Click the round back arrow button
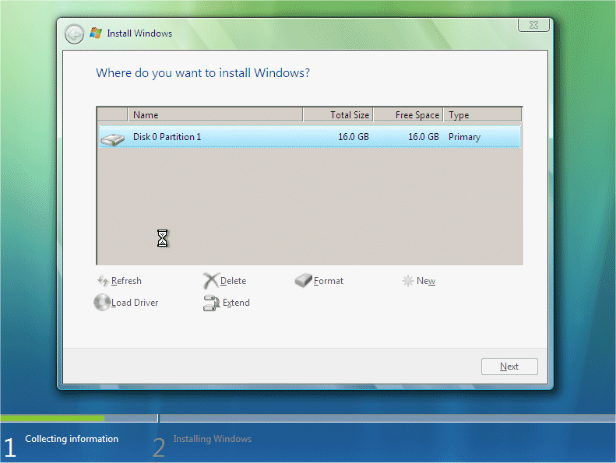This screenshot has height=463, width=616. click(x=74, y=34)
